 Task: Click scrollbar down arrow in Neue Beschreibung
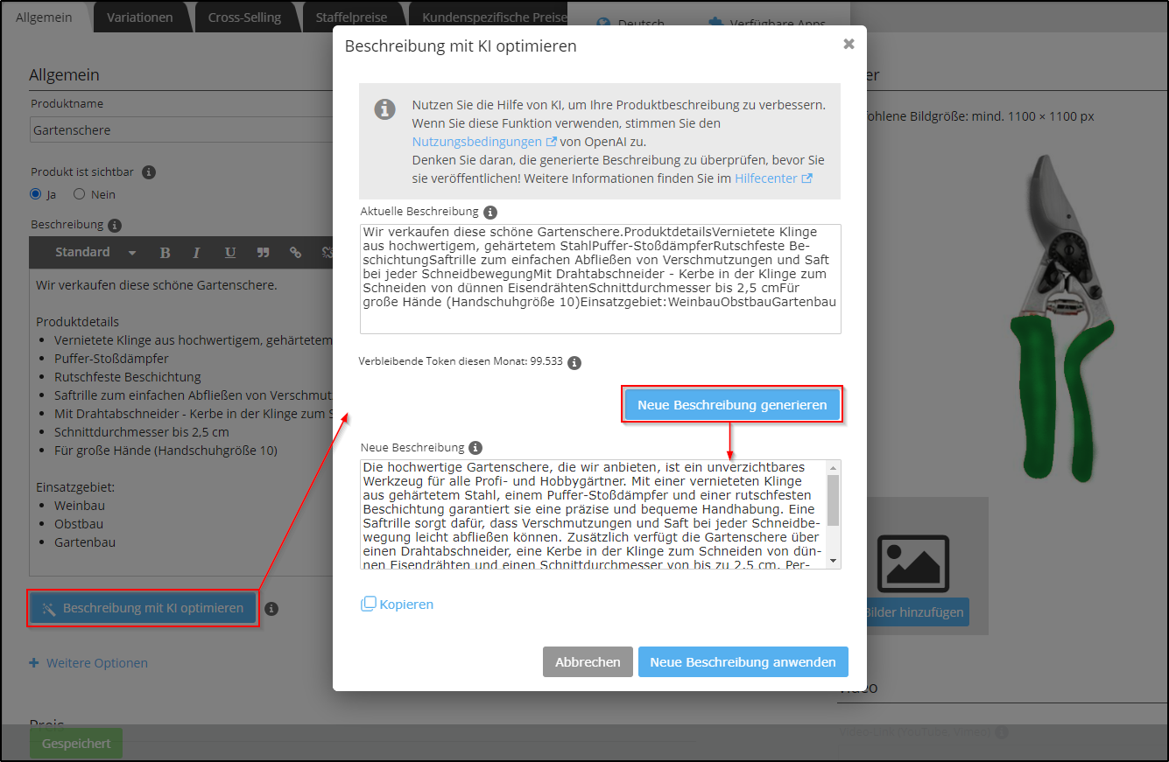(x=833, y=560)
